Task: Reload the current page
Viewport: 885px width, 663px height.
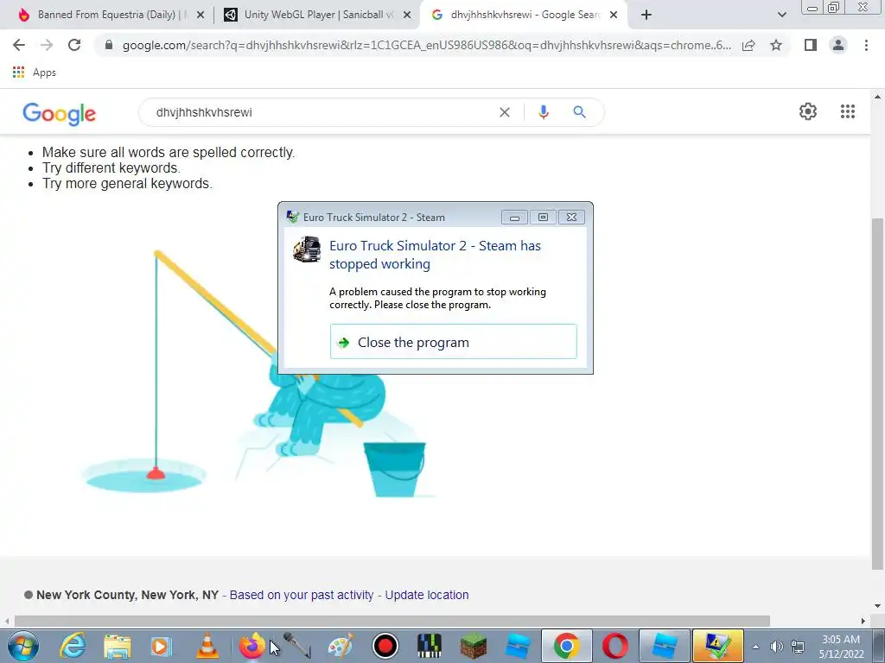Action: tap(74, 45)
